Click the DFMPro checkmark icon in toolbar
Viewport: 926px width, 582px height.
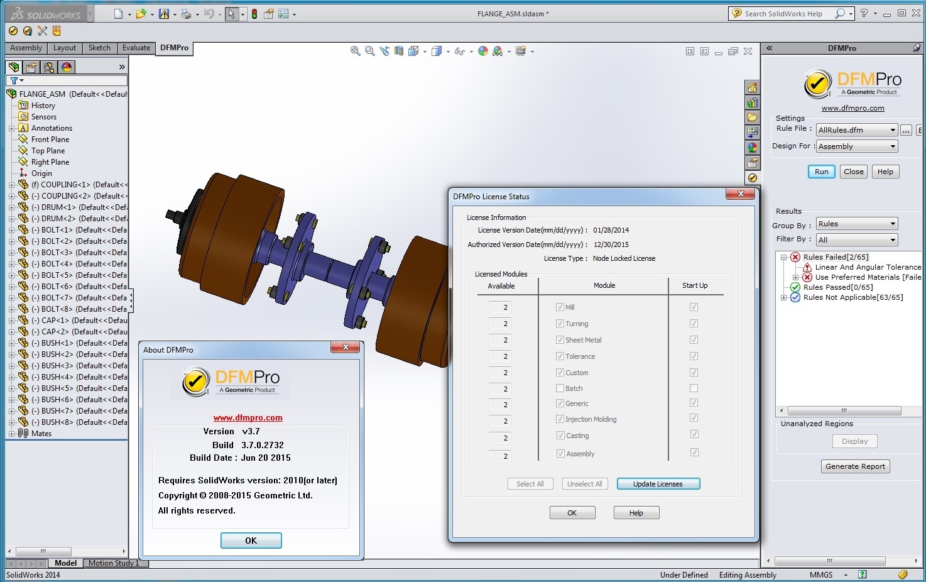click(13, 31)
